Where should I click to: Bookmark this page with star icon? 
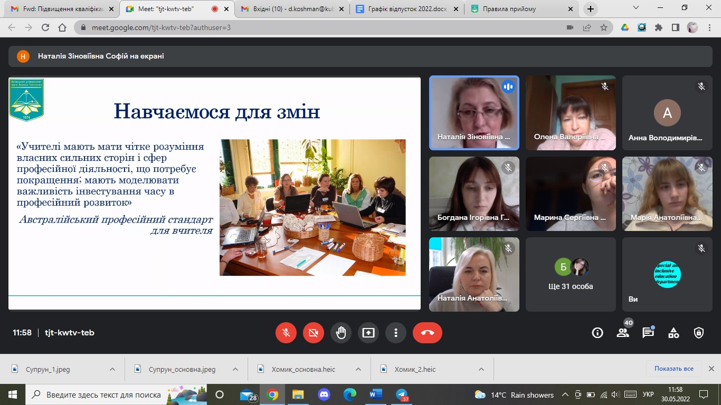coord(604,27)
